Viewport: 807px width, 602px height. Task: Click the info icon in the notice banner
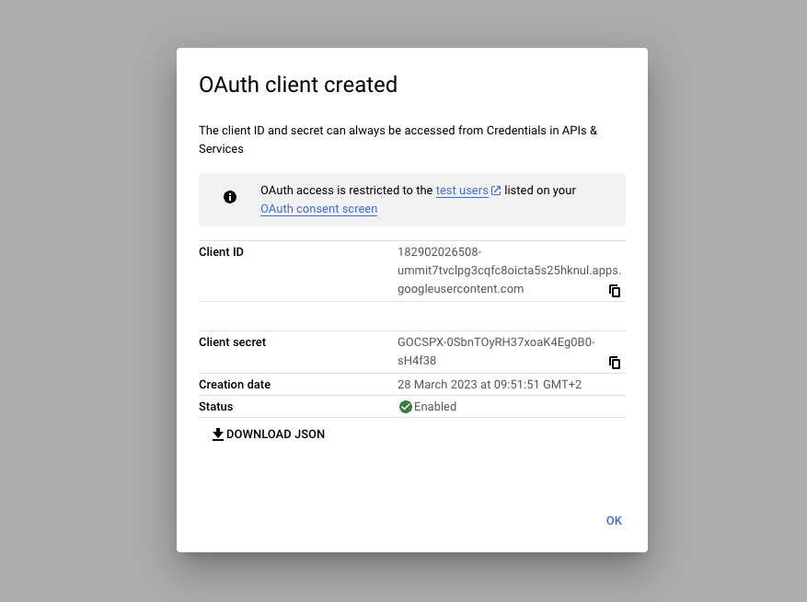(230, 197)
